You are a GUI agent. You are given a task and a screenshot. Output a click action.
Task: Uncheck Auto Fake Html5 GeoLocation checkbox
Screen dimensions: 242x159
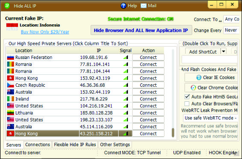tap(187, 97)
